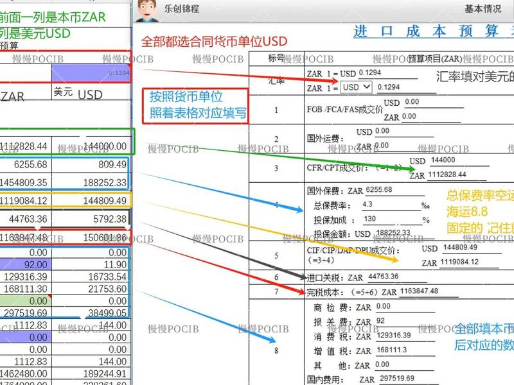Select spreadsheet cell 1454809.35
Screen dimensions: 514x385
(x=26, y=182)
